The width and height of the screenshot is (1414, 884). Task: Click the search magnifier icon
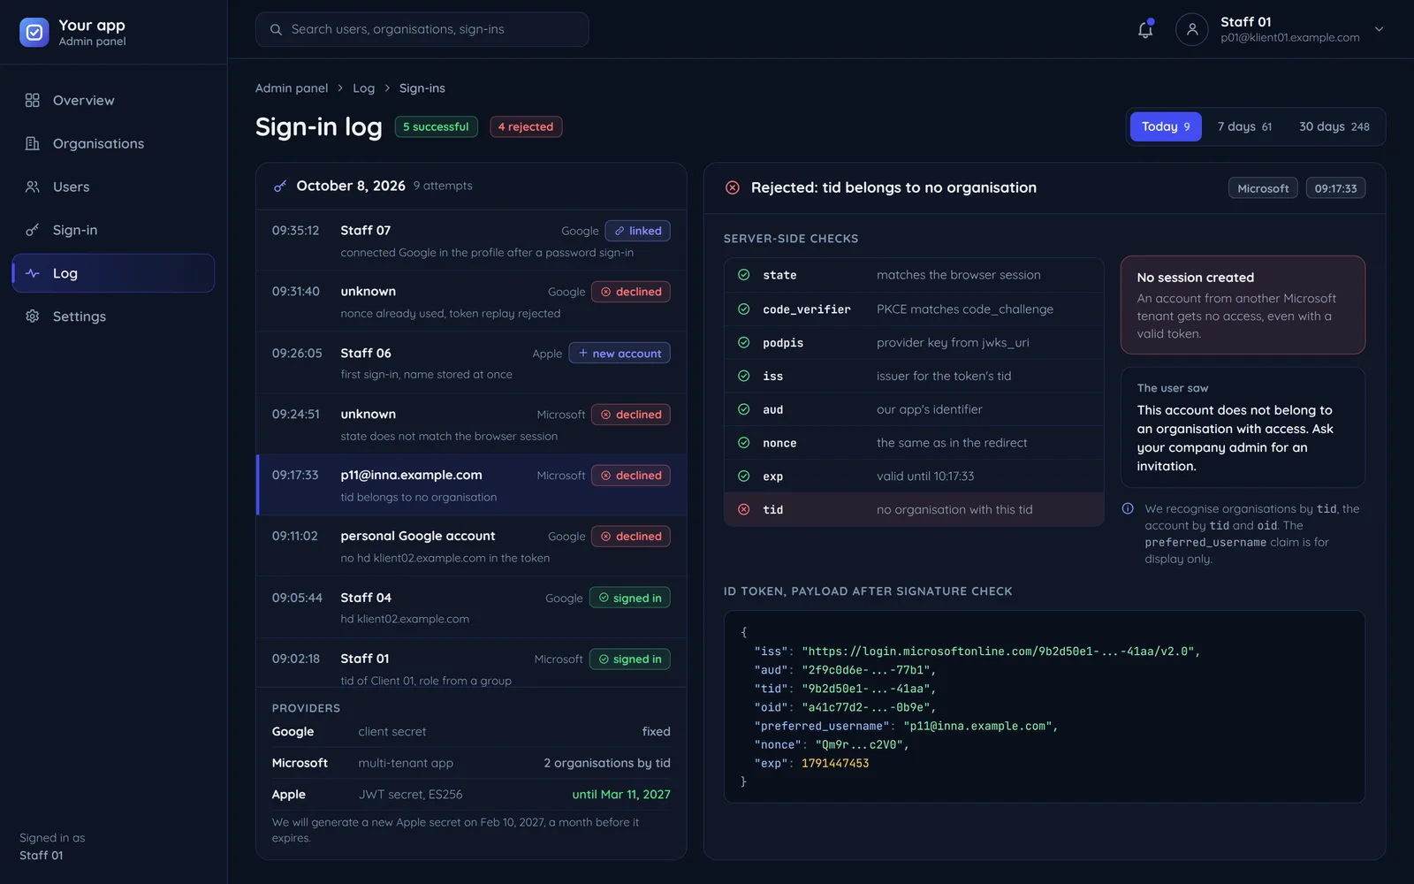point(276,29)
